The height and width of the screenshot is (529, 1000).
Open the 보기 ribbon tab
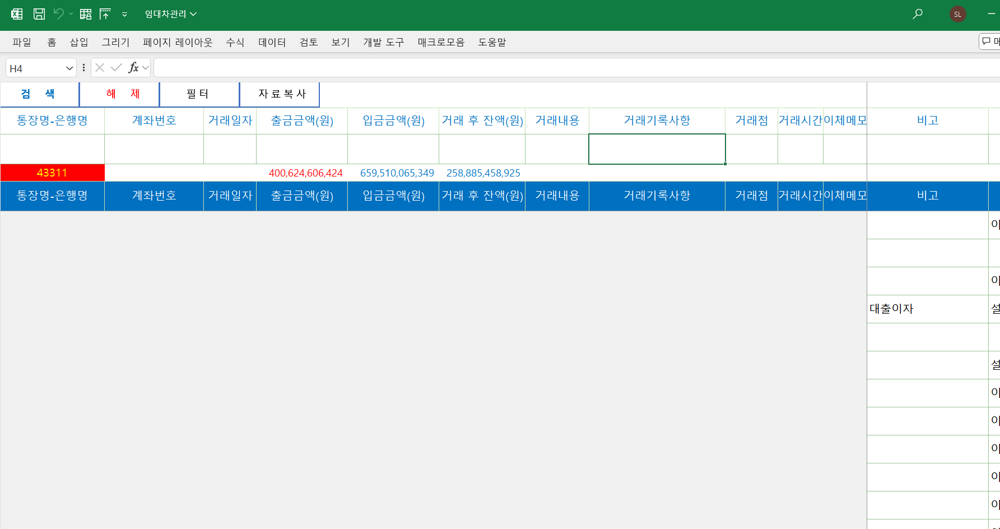tap(341, 42)
